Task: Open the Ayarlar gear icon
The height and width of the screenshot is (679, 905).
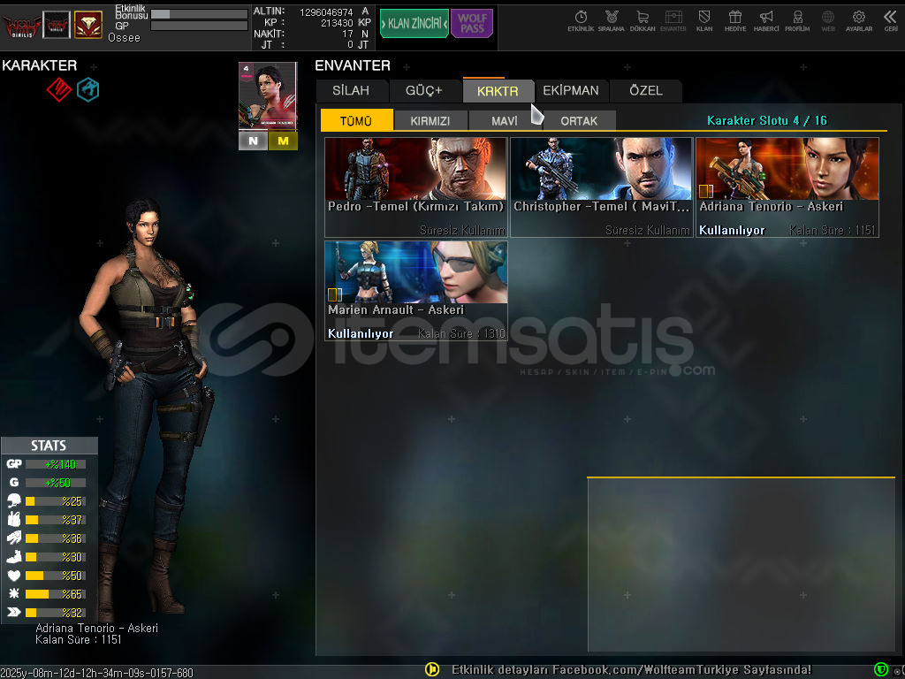Action: (859, 21)
